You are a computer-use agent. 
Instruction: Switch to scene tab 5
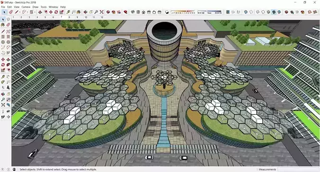pos(45,18)
